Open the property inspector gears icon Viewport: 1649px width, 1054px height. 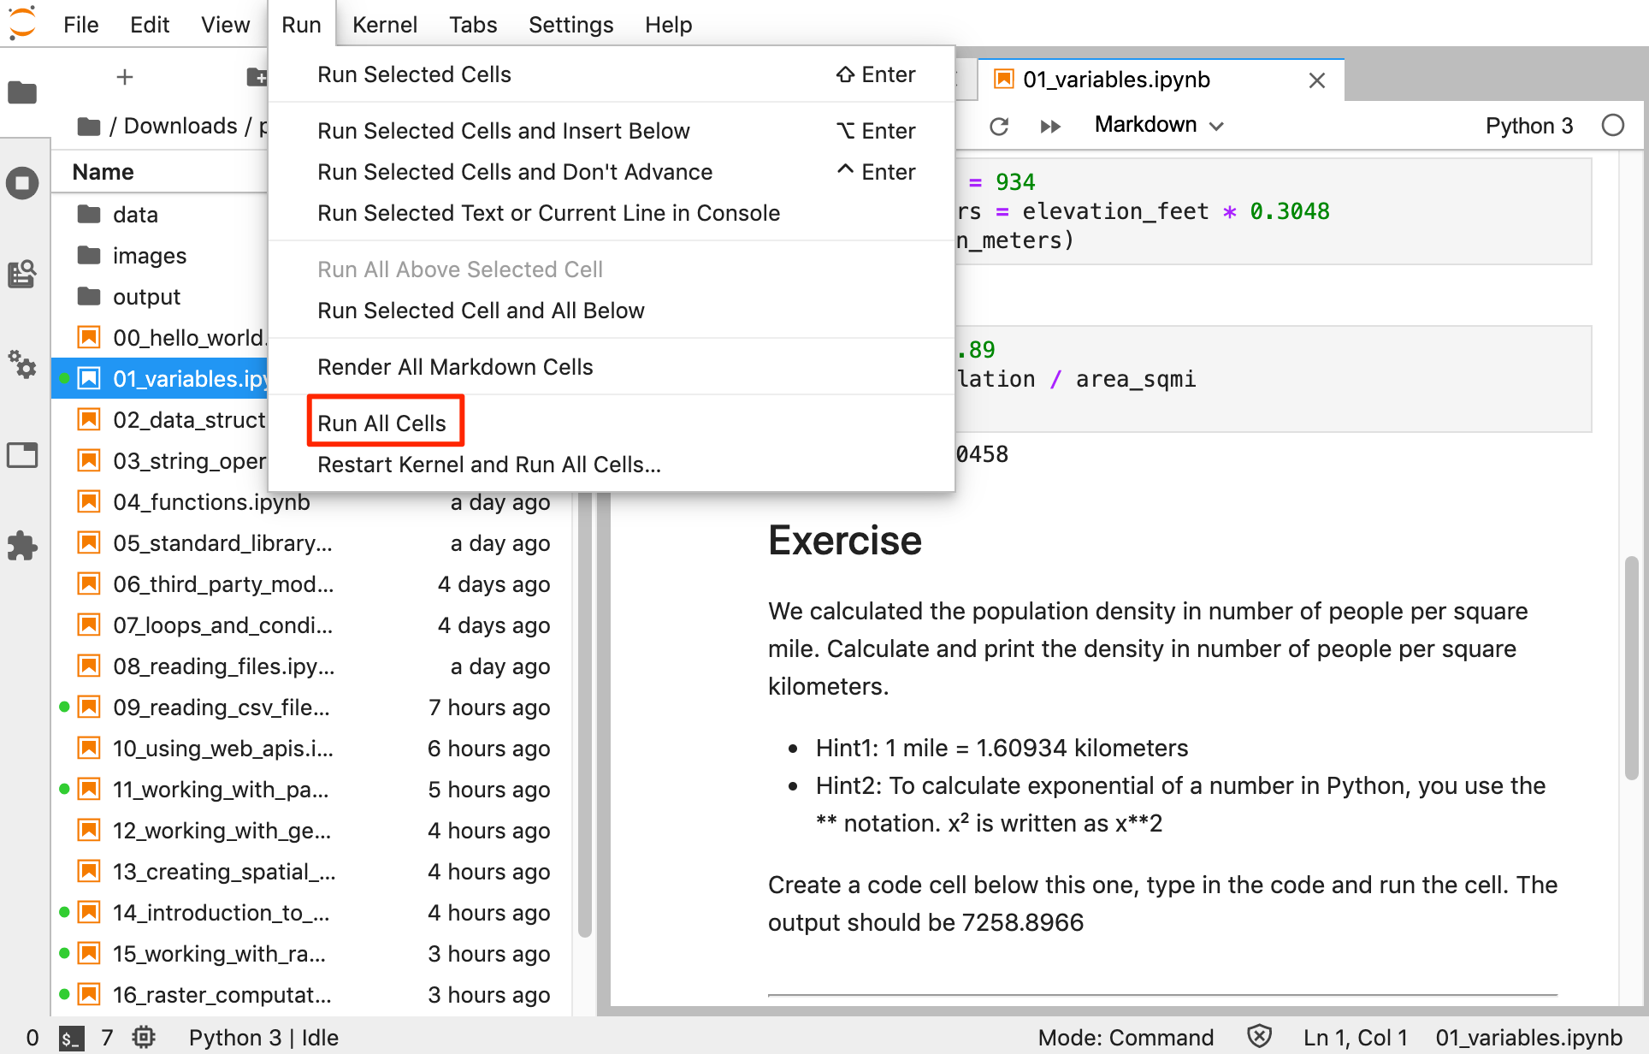(22, 365)
